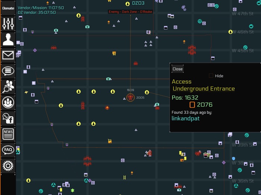The height and width of the screenshot is (195, 261).
Task: Open the chat speech bubble icon
Action: 8,71
